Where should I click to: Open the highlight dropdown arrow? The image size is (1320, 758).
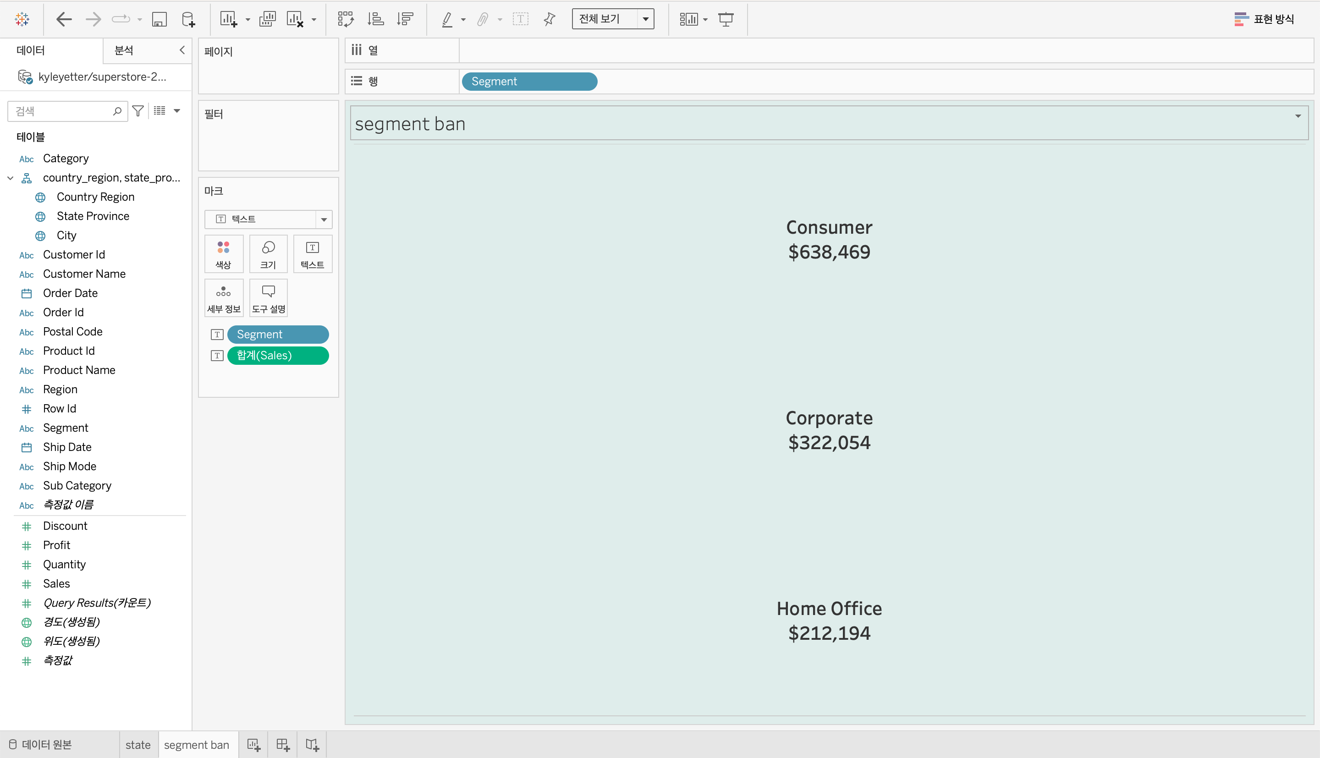[x=463, y=20]
